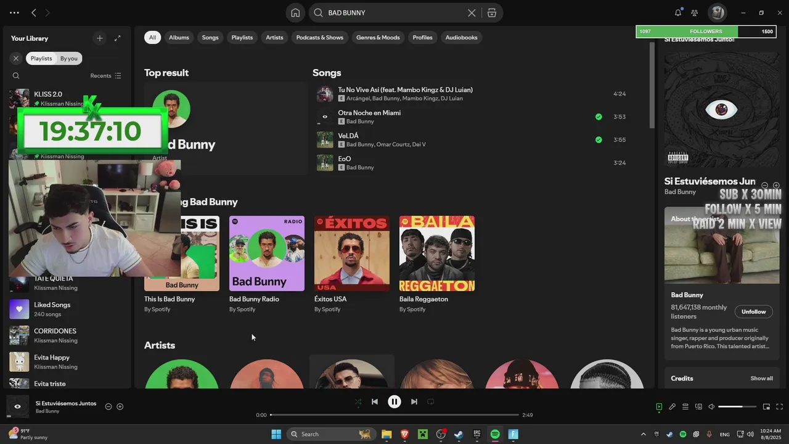Open Friend Activity icon

[695, 12]
